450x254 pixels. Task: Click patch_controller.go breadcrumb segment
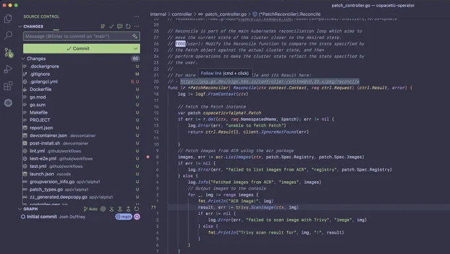[x=226, y=14]
